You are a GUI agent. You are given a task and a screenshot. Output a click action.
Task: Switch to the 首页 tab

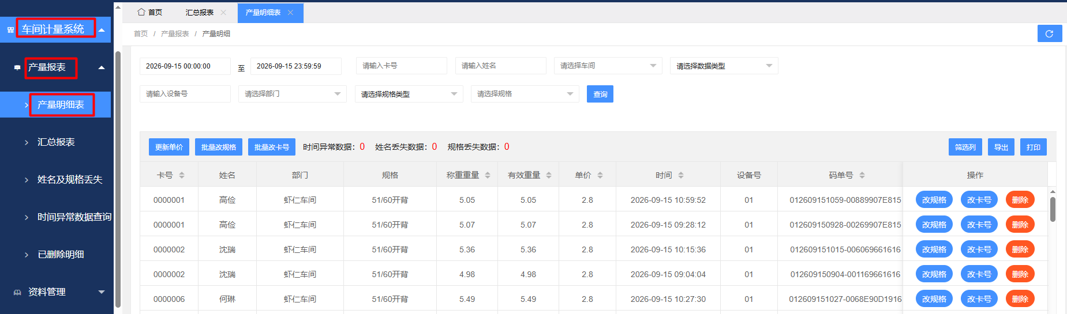tap(150, 12)
